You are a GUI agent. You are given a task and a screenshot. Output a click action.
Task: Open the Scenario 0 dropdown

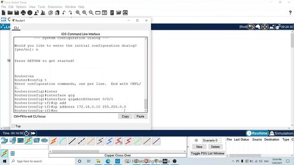pos(211,140)
